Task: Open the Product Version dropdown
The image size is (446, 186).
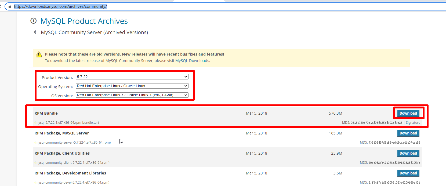Action: 132,77
